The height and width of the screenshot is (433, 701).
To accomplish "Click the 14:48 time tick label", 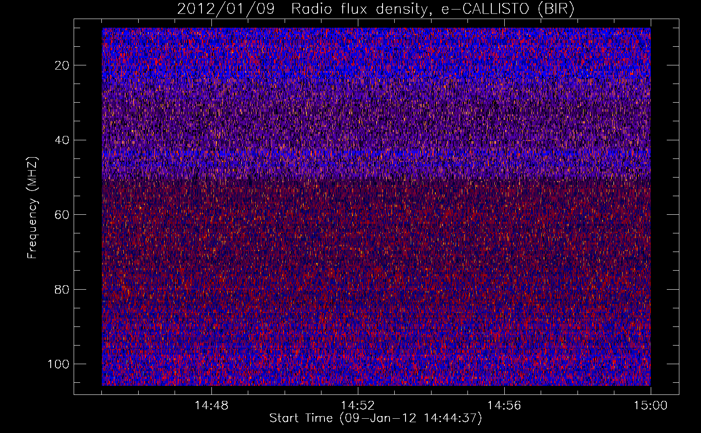I will (x=211, y=406).
